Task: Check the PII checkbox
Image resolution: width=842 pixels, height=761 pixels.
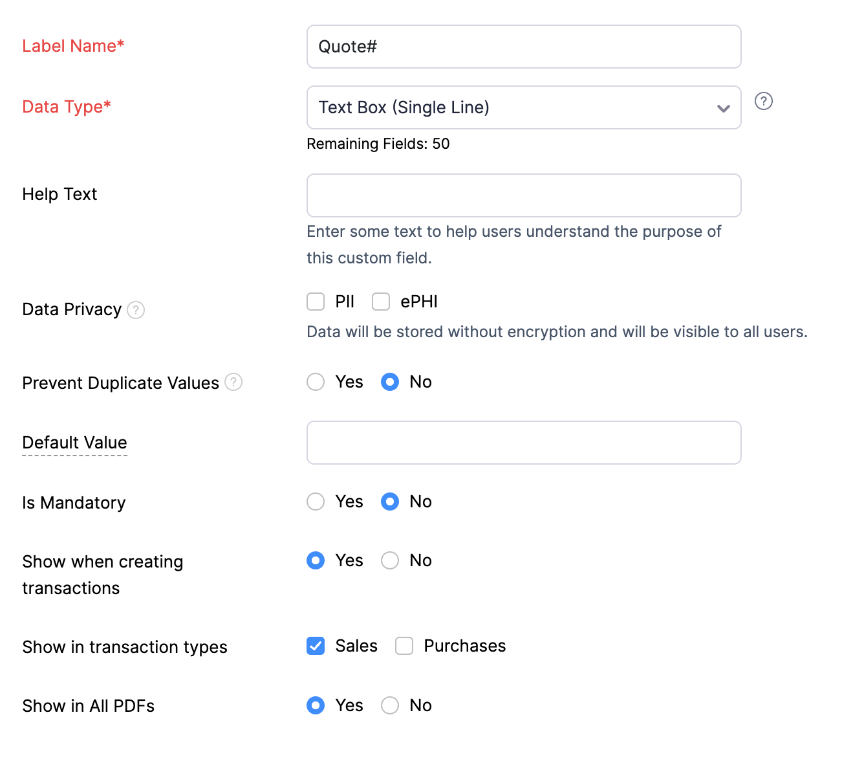Action: click(x=316, y=302)
